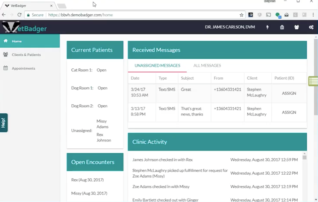Click 'Zoe Adams checked in with Missy' entry

pos(161,187)
